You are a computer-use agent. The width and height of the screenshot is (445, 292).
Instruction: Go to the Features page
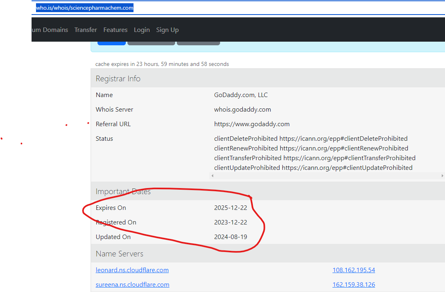click(x=115, y=30)
